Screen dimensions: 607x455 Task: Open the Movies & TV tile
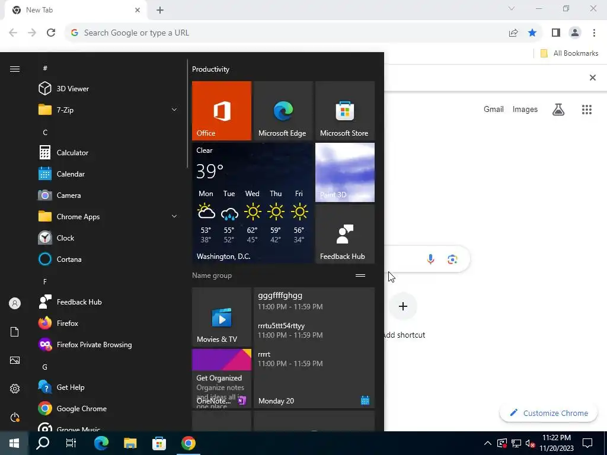pos(222,317)
